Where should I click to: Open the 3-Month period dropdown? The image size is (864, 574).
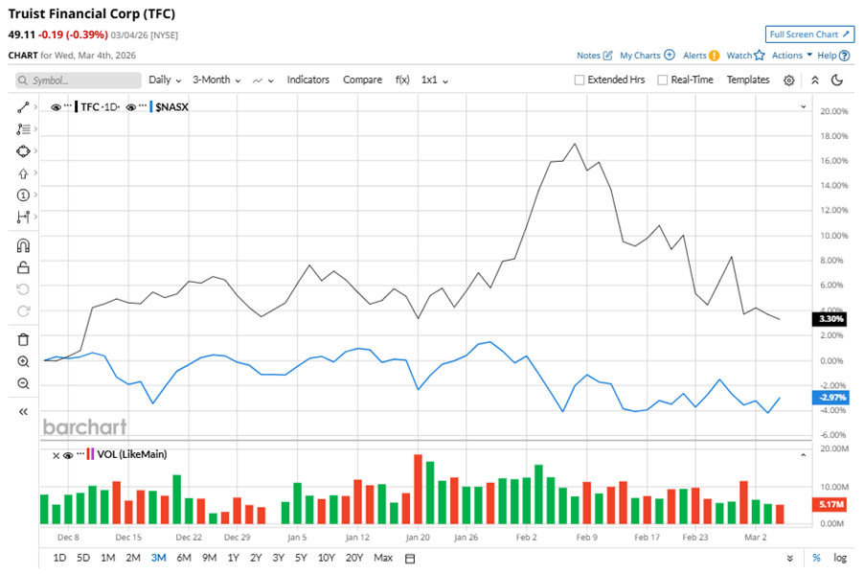pyautogui.click(x=216, y=80)
